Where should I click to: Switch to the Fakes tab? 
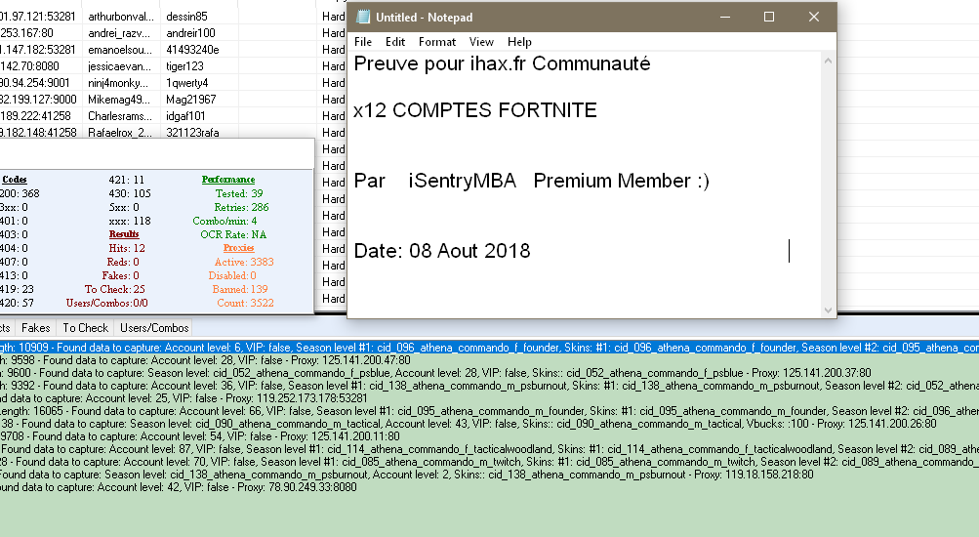[x=35, y=328]
